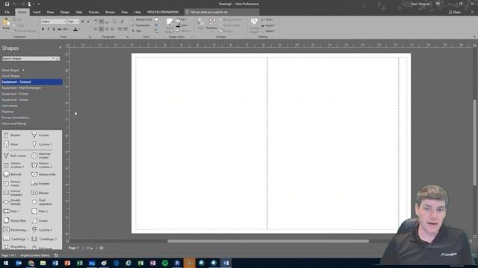Click the Paste button

pos(6,25)
